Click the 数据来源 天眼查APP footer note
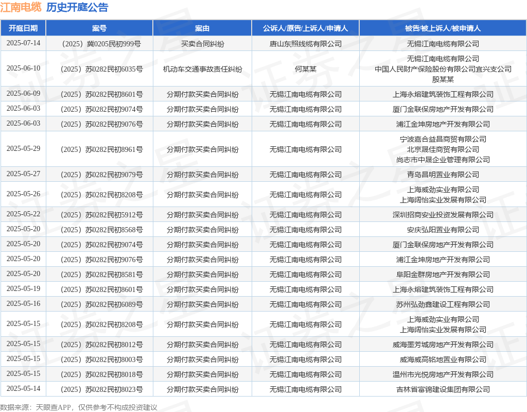 click(x=79, y=407)
